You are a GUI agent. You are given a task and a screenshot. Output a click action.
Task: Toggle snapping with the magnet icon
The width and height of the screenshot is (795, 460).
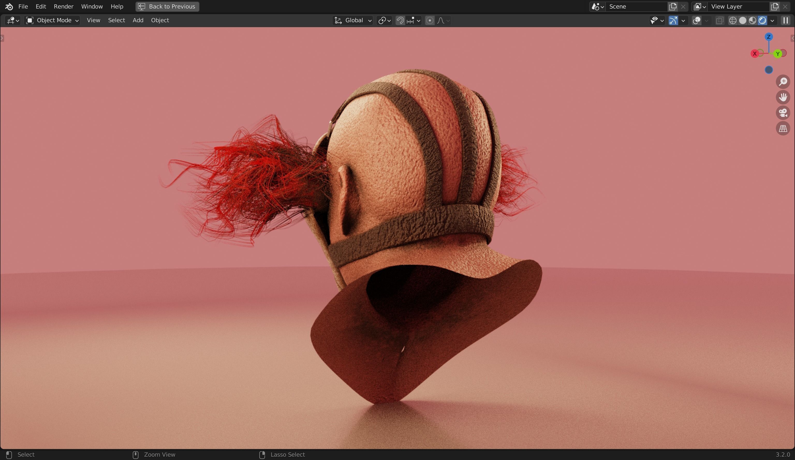point(400,20)
